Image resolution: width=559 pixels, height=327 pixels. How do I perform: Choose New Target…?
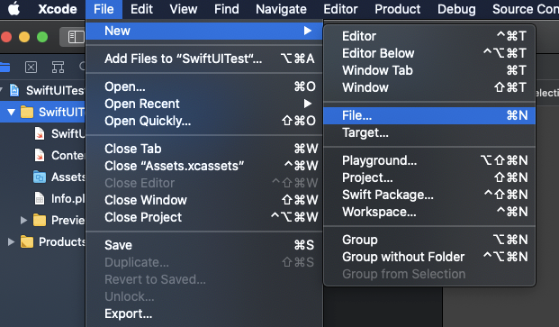click(429, 132)
